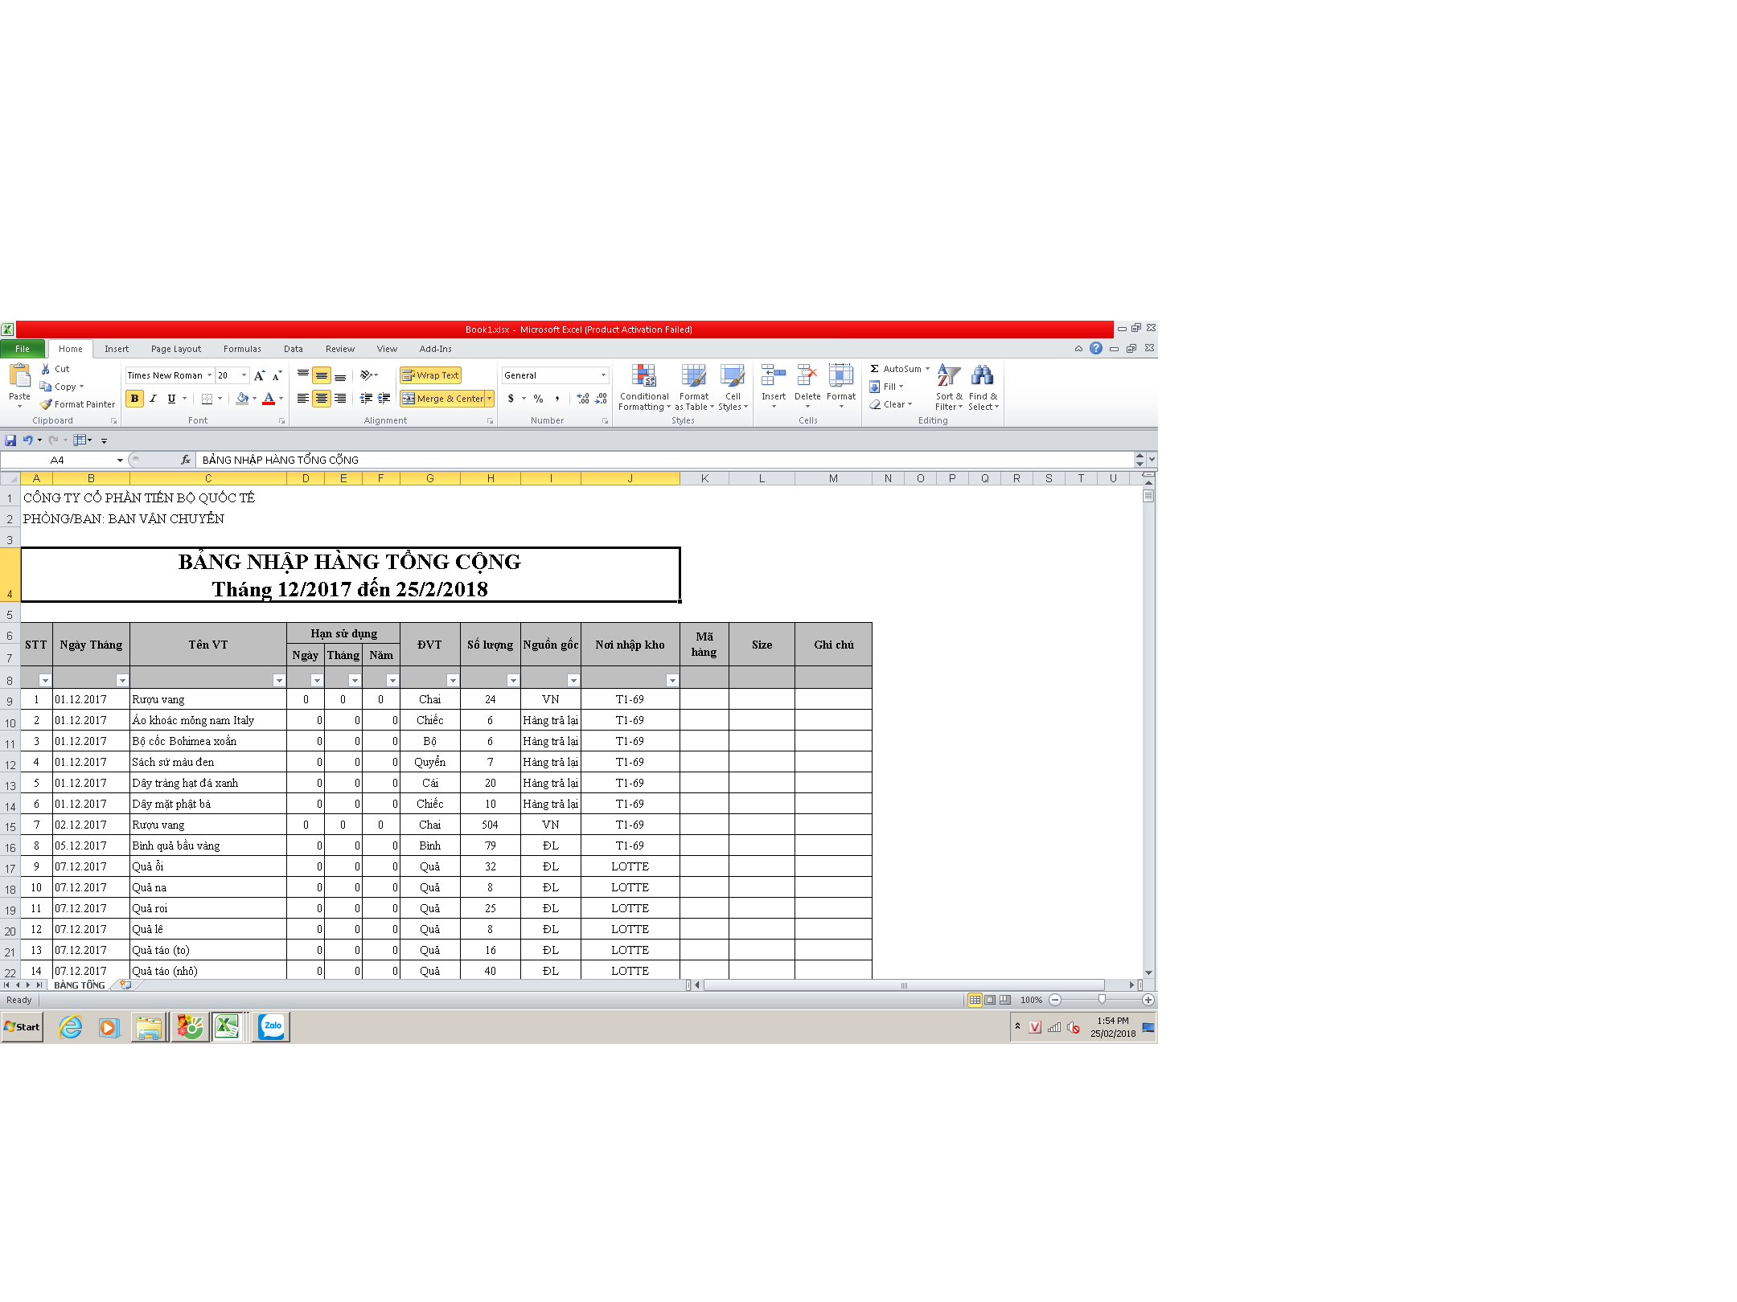Open the General number format dropdown
The height and width of the screenshot is (1302, 1737).
tap(603, 375)
